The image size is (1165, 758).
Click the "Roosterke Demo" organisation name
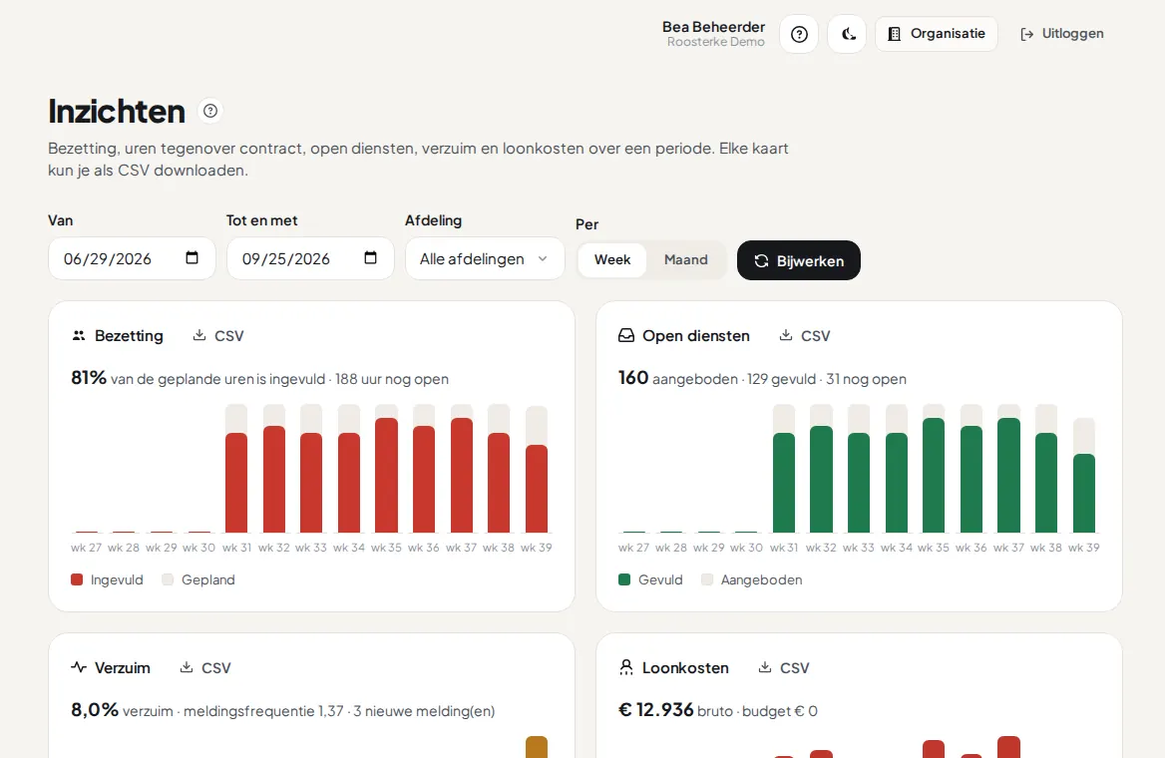tap(715, 42)
